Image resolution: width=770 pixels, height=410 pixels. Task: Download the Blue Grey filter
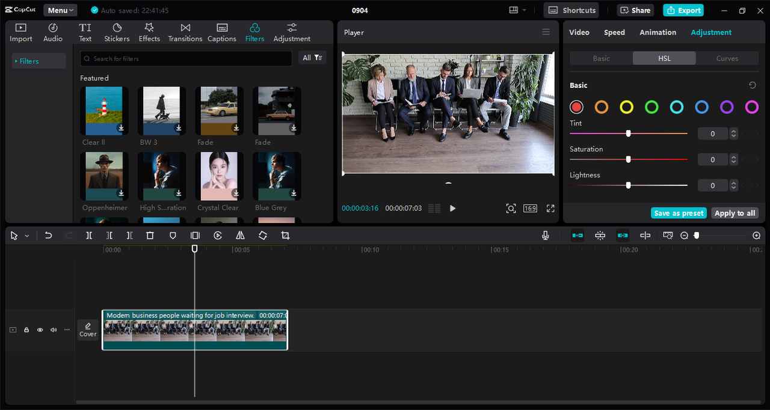pos(294,193)
